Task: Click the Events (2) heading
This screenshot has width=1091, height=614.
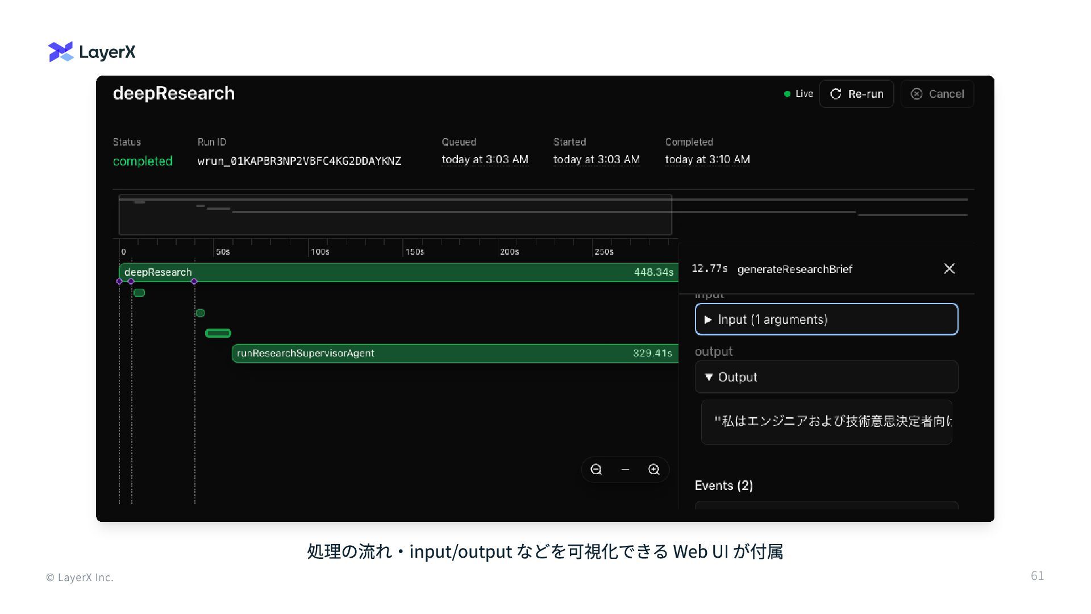Action: click(x=723, y=486)
